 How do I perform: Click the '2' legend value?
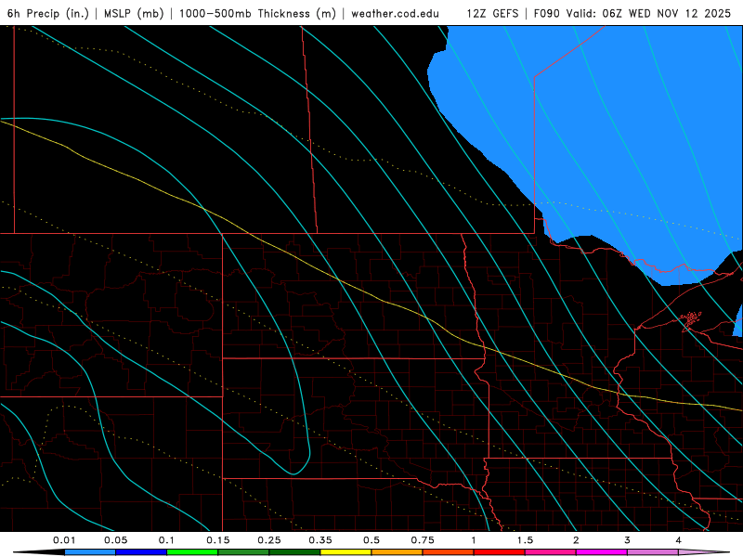coord(576,540)
